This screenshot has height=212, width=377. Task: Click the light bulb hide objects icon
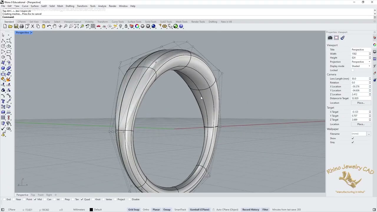point(120,26)
